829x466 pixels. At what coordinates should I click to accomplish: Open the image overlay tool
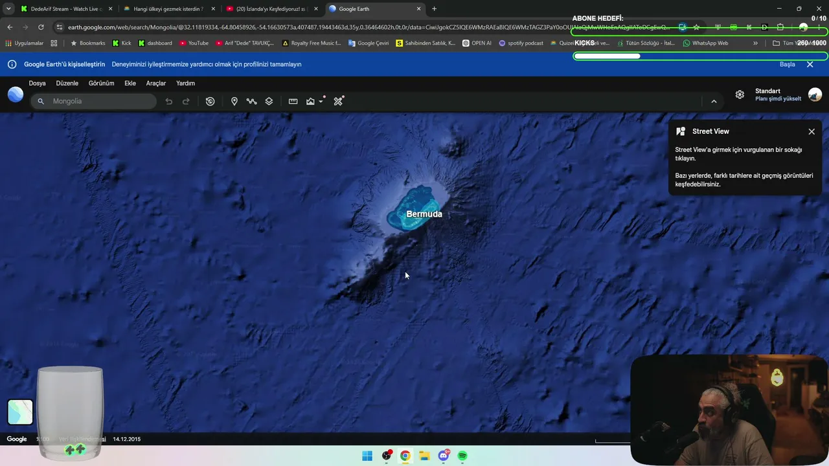310,101
